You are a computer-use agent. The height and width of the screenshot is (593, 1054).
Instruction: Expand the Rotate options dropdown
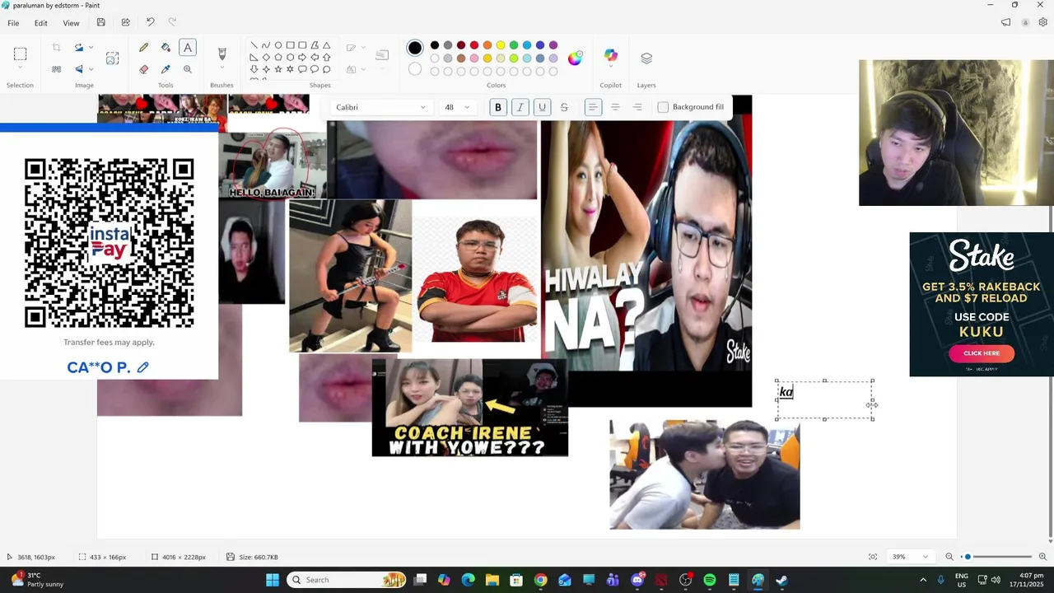pyautogui.click(x=91, y=48)
